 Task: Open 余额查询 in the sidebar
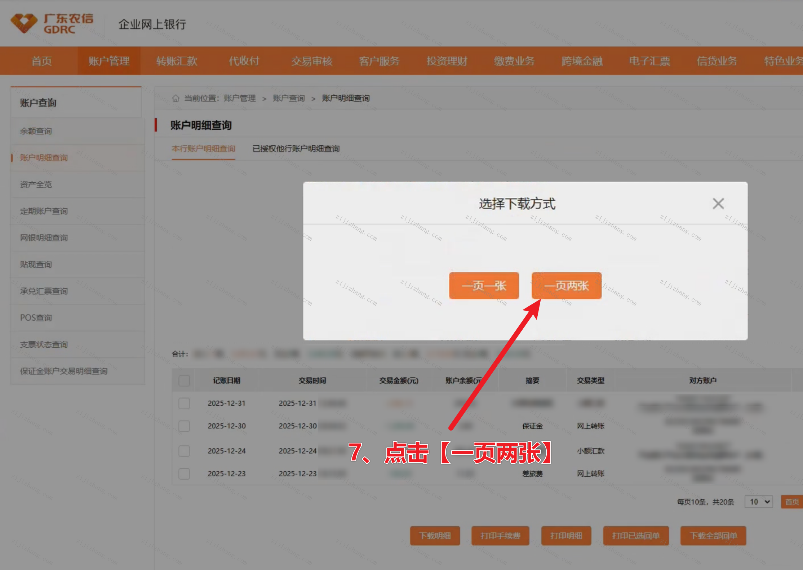tap(36, 131)
